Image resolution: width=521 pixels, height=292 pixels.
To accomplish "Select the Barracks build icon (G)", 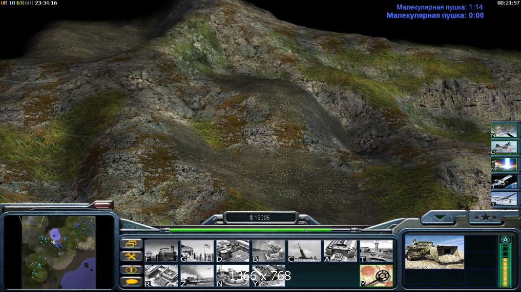I will tap(197, 251).
